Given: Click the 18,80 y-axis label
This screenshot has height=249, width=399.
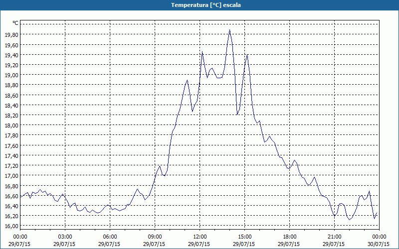Looking at the screenshot, I should (11, 85).
